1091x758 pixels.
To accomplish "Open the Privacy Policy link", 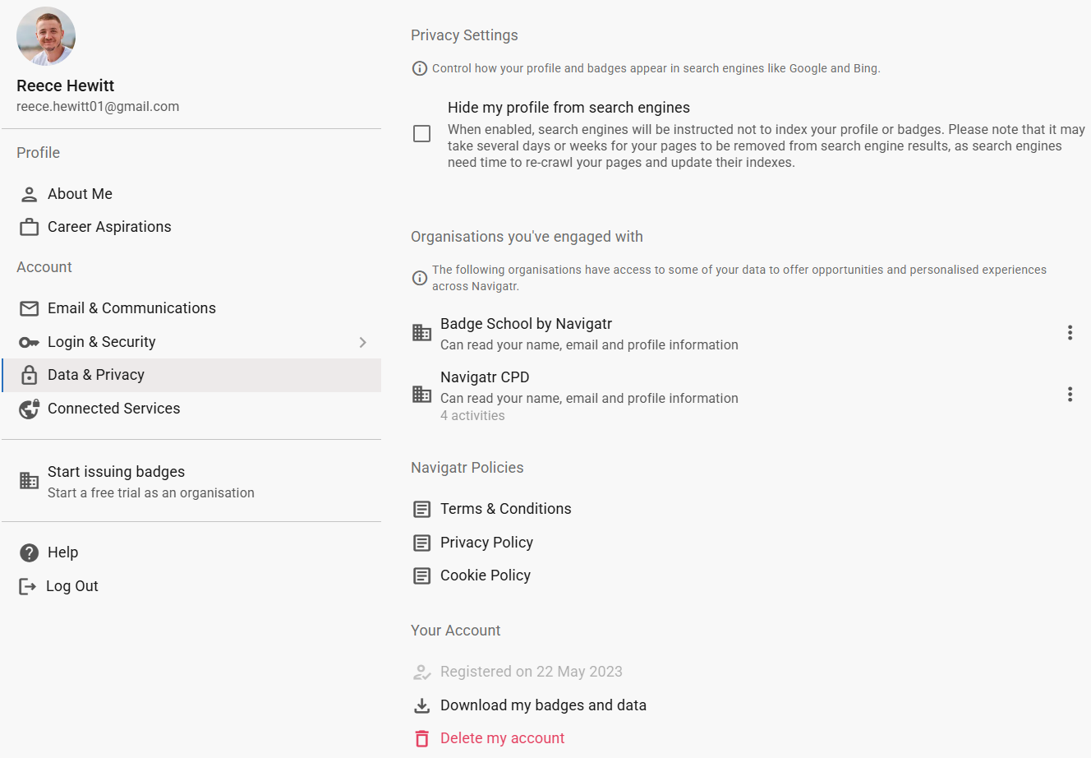I will tap(486, 543).
